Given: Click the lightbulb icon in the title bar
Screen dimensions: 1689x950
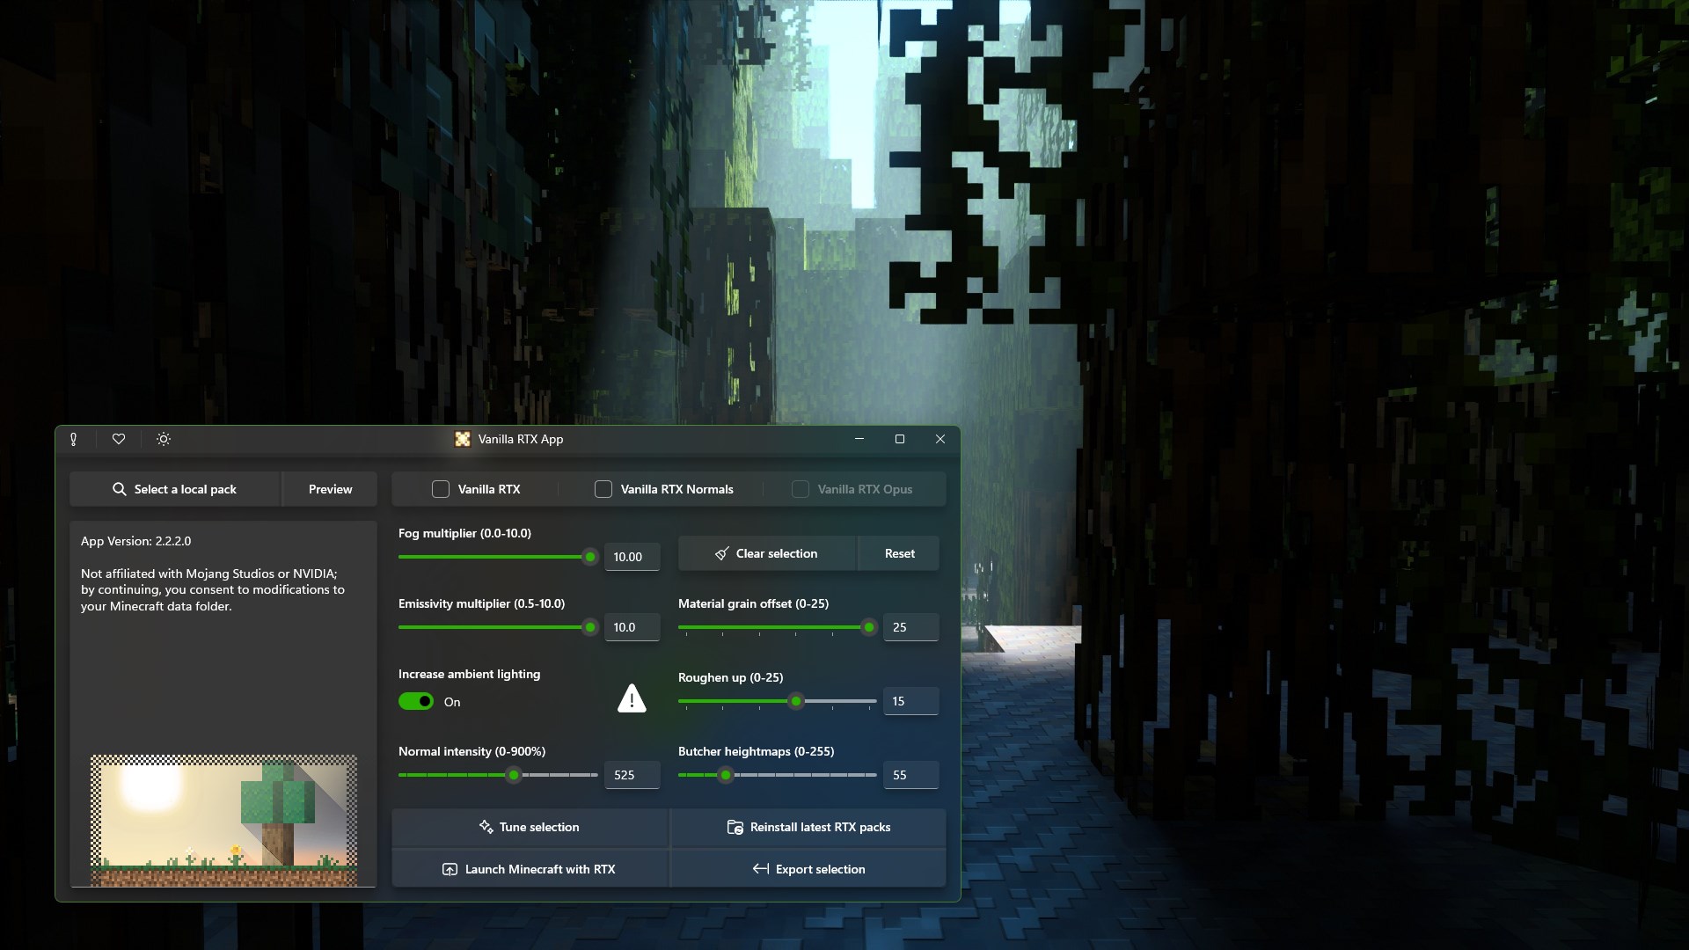Looking at the screenshot, I should click(73, 439).
